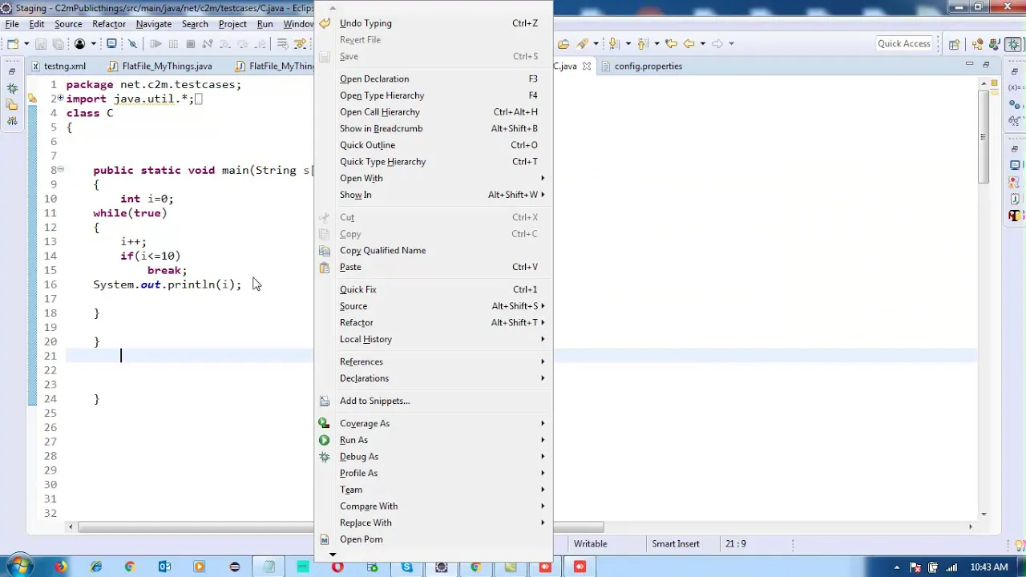Open the dropdown next to the profile icon
The height and width of the screenshot is (577, 1026).
94,44
